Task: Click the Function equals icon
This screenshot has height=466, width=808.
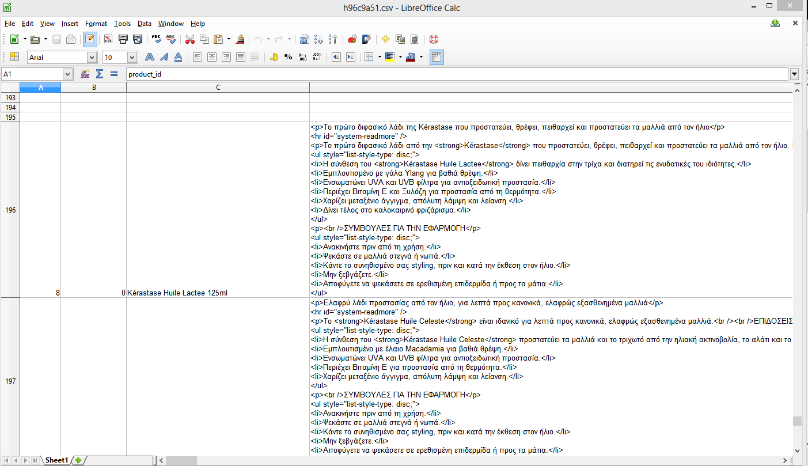Action: coord(114,74)
